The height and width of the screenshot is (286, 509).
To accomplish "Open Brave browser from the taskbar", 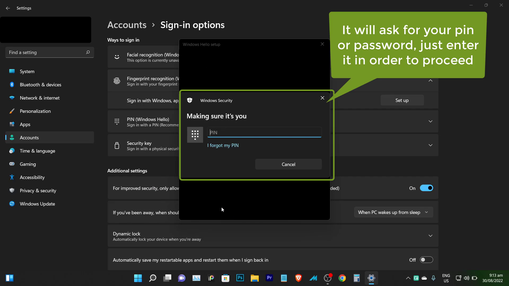I will (x=299, y=278).
